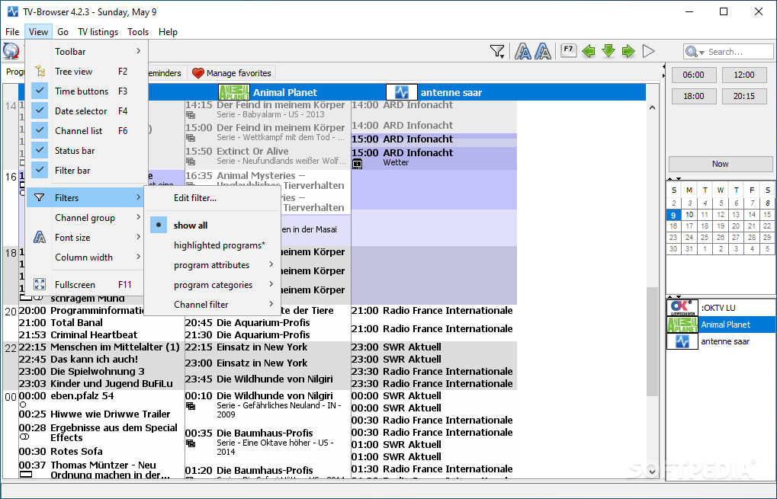Image resolution: width=777 pixels, height=499 pixels.
Task: Open the Go menu
Action: (63, 32)
